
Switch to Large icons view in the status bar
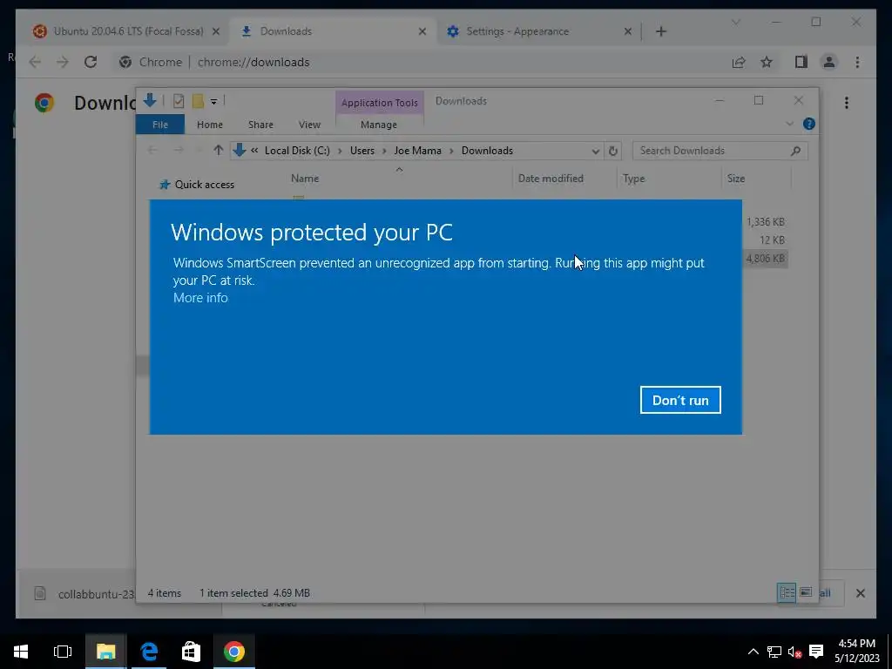806,592
